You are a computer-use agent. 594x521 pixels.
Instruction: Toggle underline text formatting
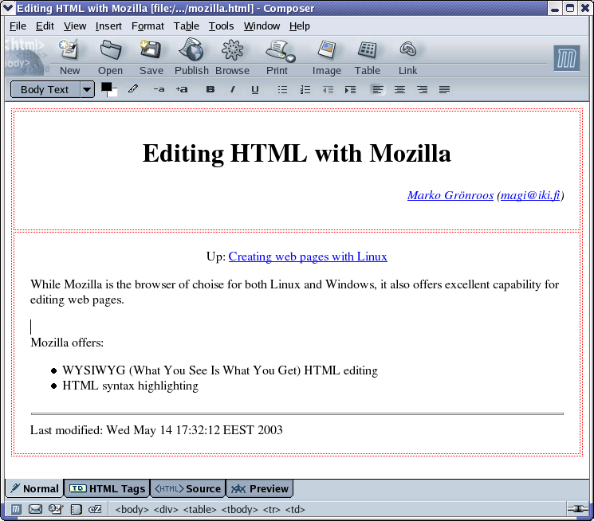tap(255, 90)
